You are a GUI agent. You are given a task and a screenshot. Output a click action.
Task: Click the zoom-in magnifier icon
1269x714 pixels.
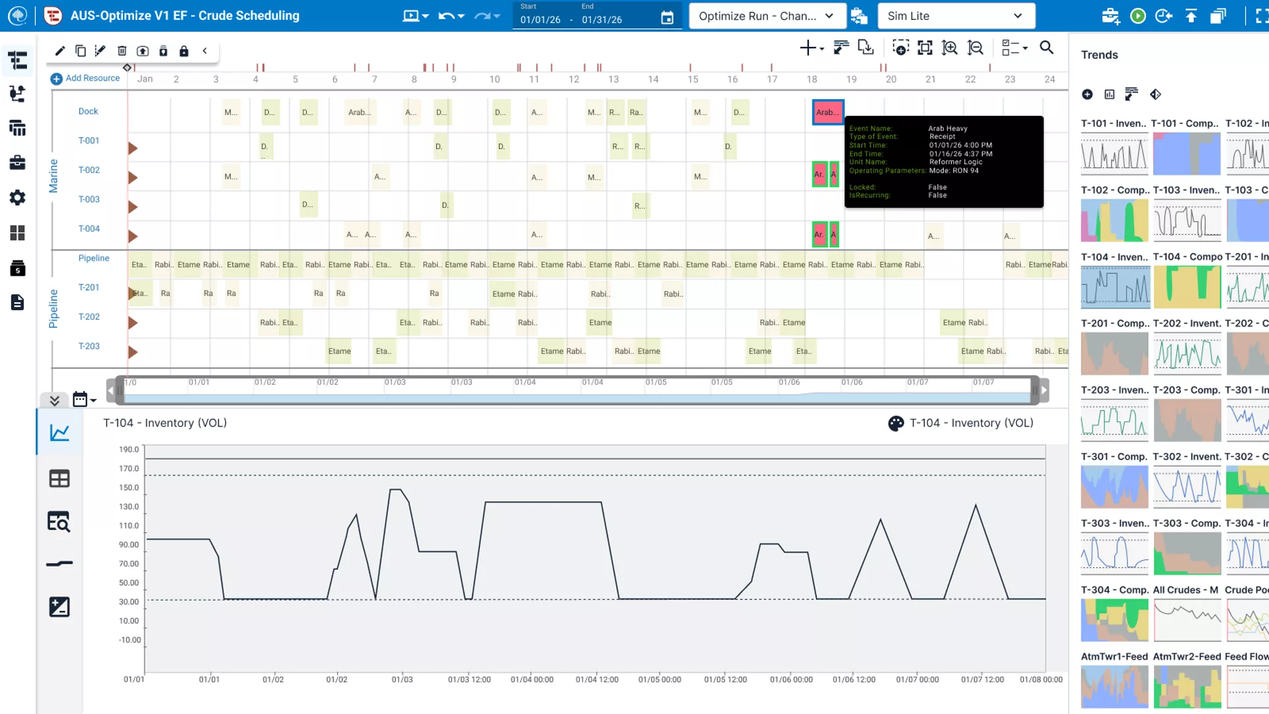pyautogui.click(x=950, y=48)
